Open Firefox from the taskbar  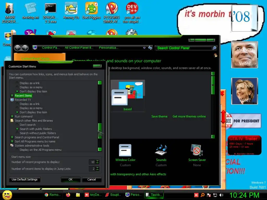point(68,195)
